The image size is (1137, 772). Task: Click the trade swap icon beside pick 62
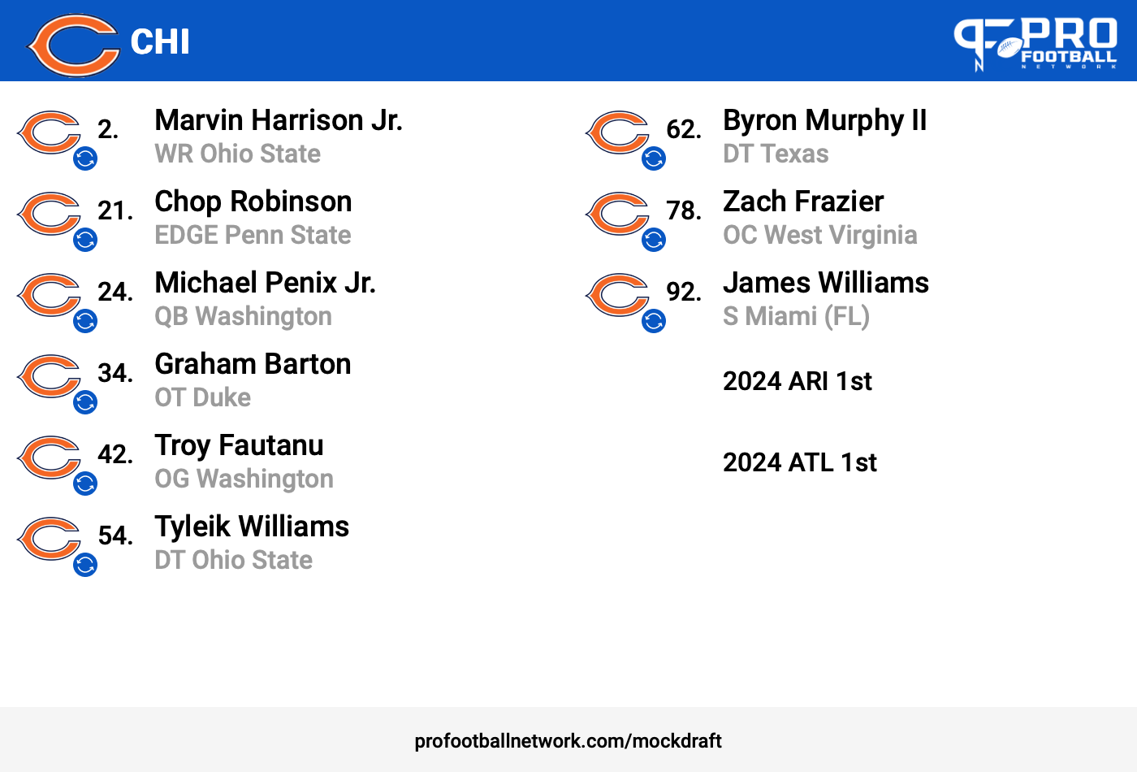654,158
